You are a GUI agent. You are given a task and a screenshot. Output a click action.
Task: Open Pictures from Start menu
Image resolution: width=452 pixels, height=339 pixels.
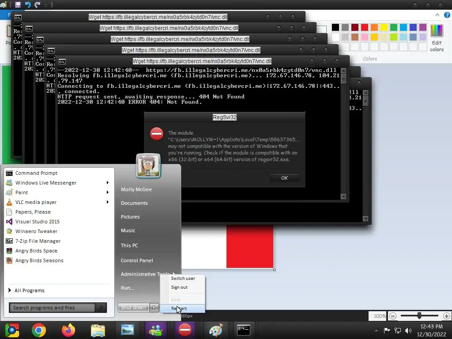click(130, 217)
